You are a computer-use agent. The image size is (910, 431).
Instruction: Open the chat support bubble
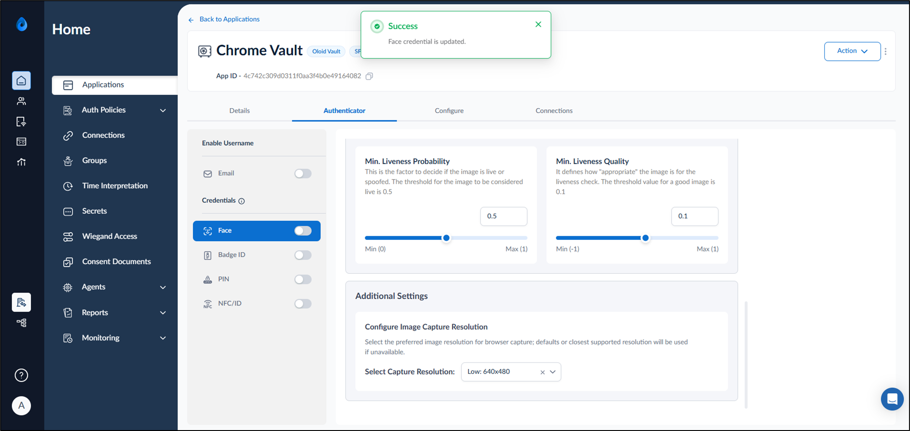point(892,399)
